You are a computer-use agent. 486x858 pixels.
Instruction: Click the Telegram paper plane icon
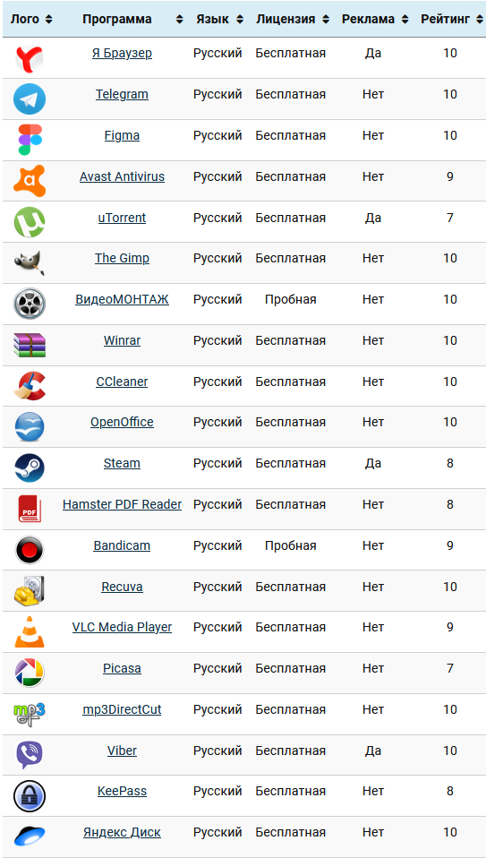pos(30,99)
